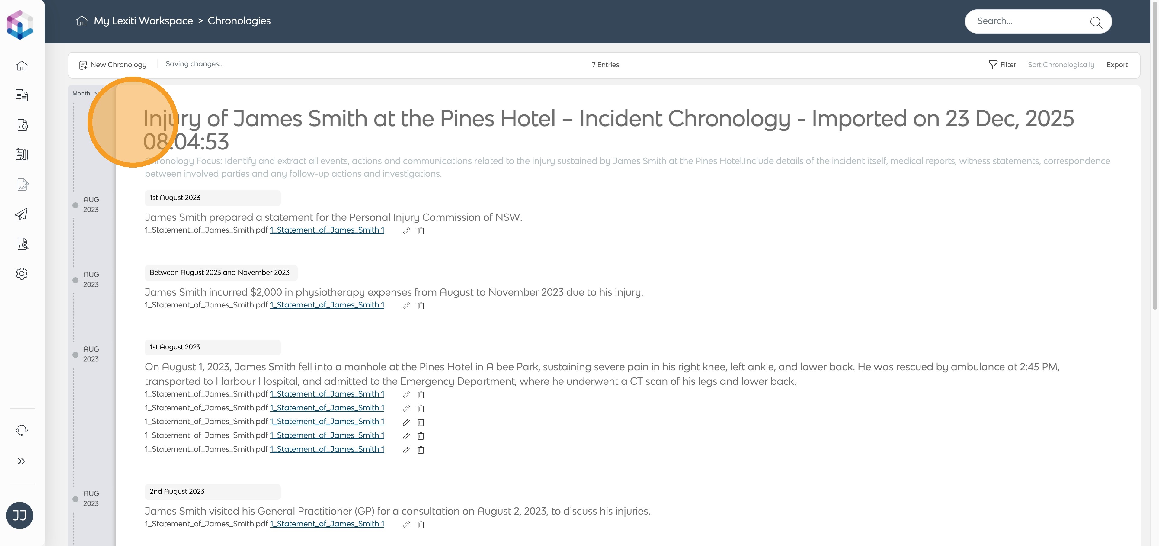
Task: Go to My Lexiti Workspace breadcrumb
Action: [143, 21]
